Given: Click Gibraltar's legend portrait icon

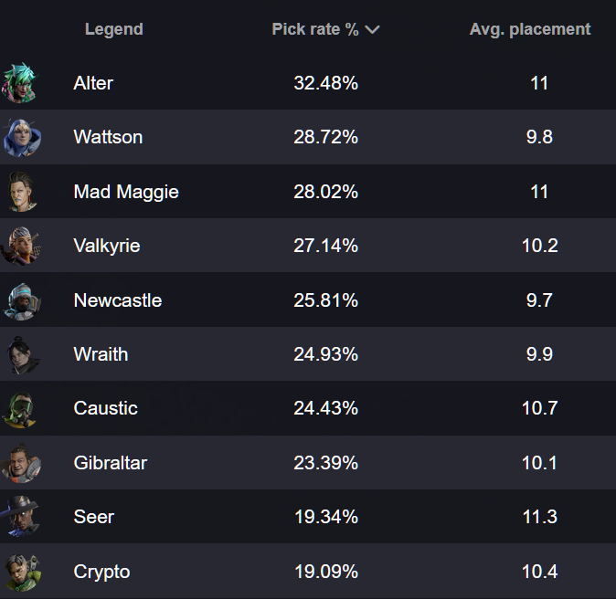Looking at the screenshot, I should point(19,463).
